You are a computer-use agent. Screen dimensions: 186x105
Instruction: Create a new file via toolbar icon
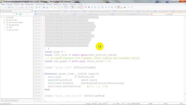[3, 7]
